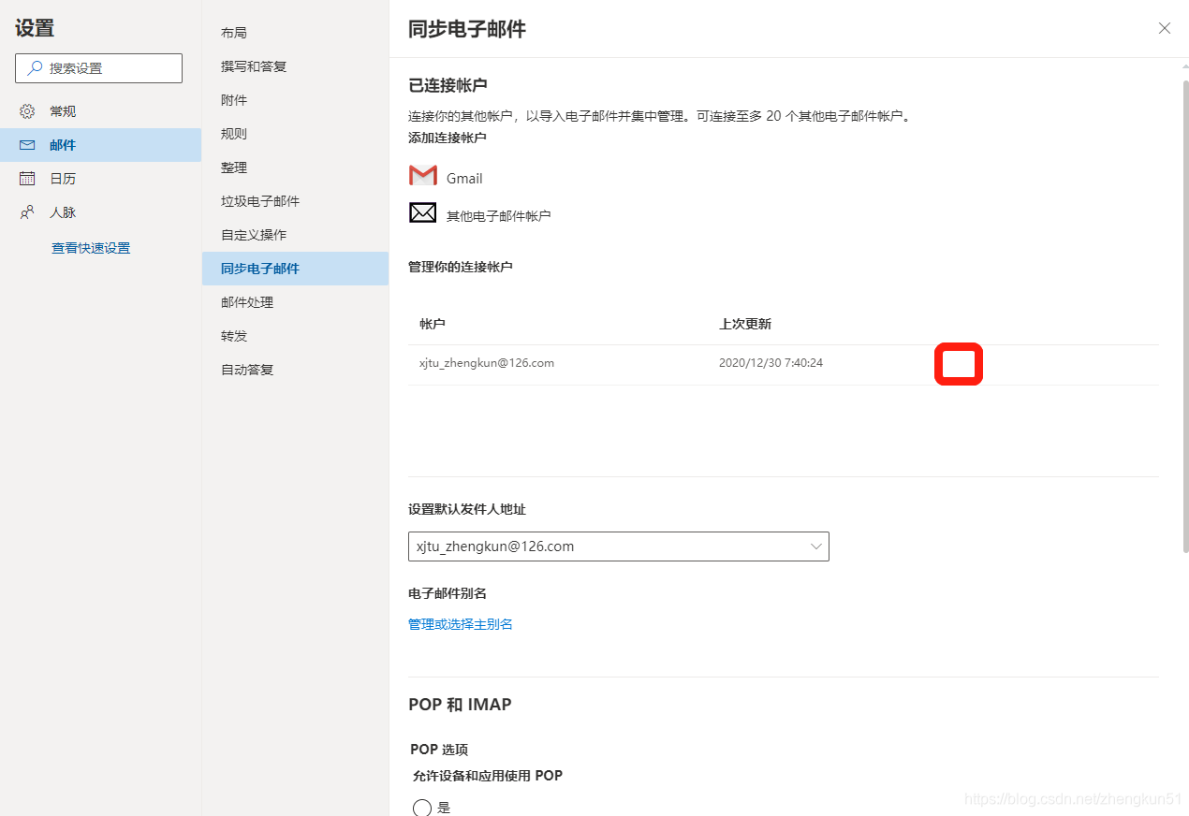Close the sync email settings panel

tap(1165, 28)
